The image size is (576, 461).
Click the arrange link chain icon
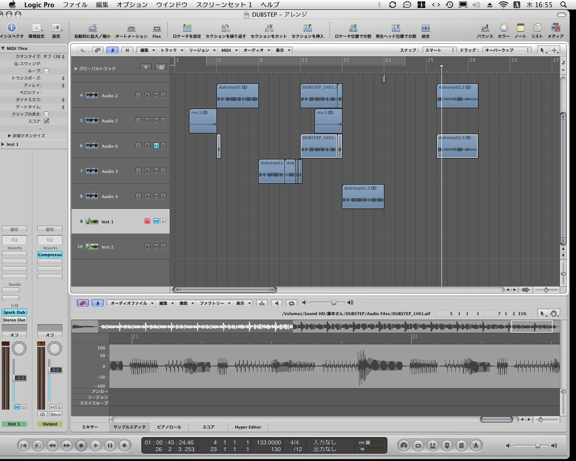pyautogui.click(x=98, y=50)
